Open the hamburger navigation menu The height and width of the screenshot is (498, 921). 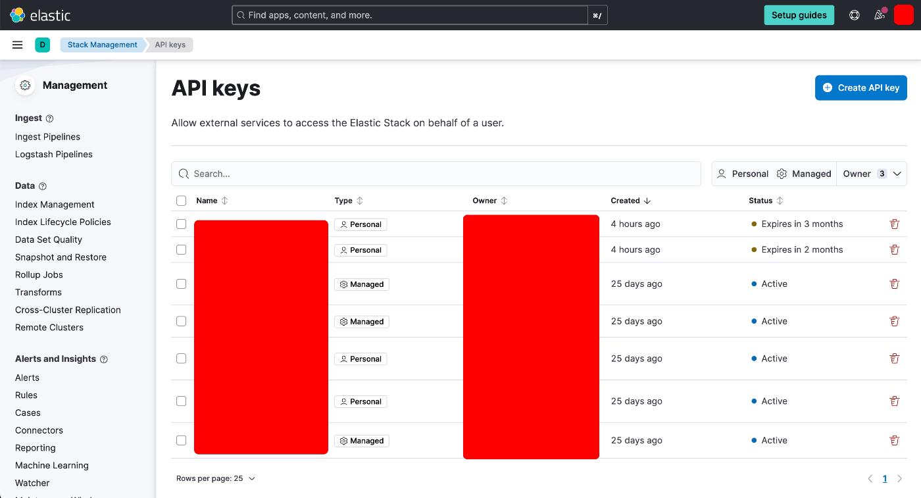(18, 45)
